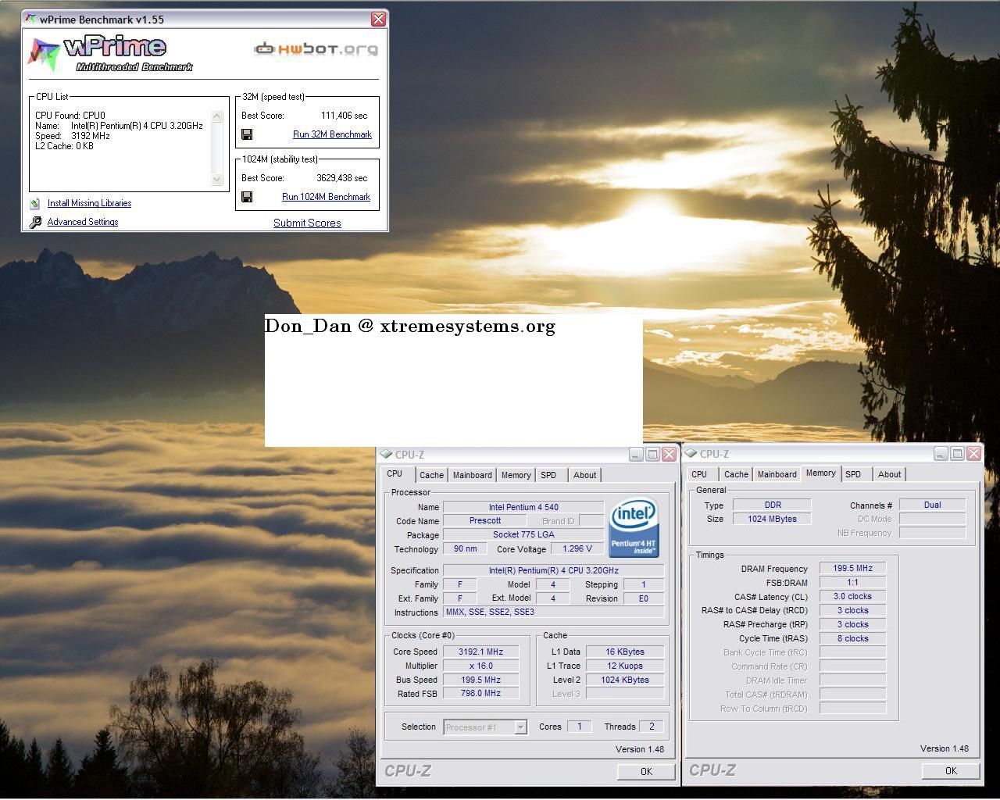The height and width of the screenshot is (800, 1000).
Task: Click the Core Voltage value 1.296 V
Action: click(577, 548)
